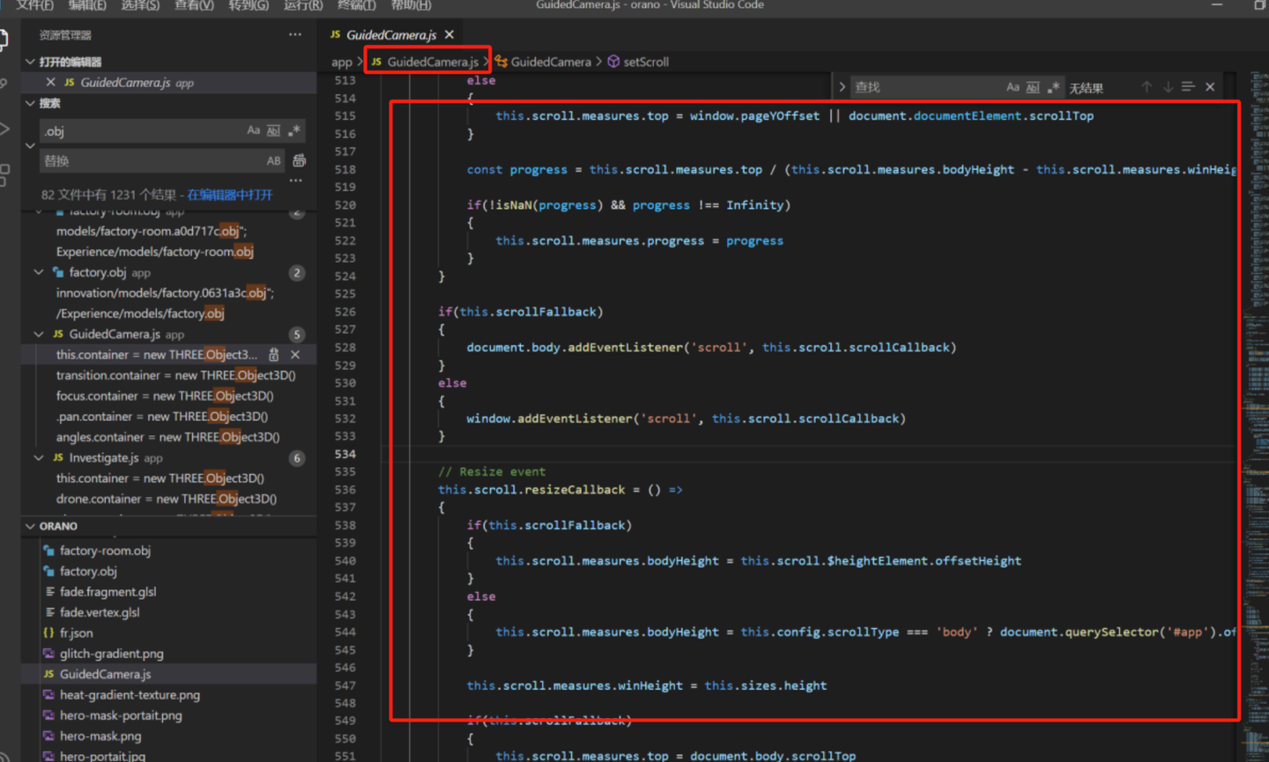This screenshot has width=1269, height=762.
Task: Go to previous match in find widget
Action: 1147,87
